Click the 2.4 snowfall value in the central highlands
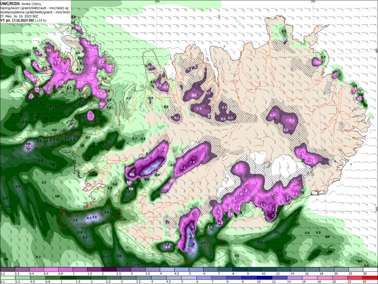This screenshot has width=378, height=284. pyautogui.click(x=192, y=162)
